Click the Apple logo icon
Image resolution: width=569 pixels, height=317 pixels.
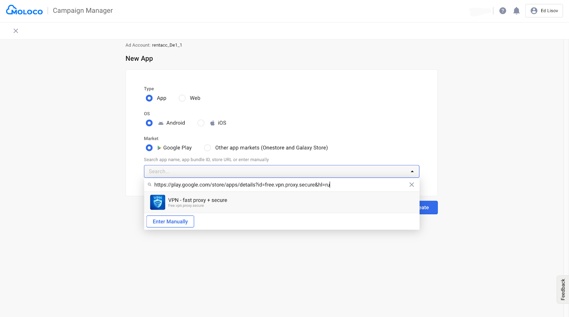tap(212, 123)
